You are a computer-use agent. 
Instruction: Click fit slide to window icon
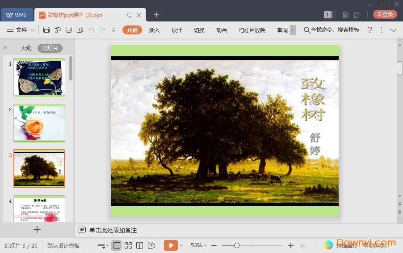click(302, 245)
